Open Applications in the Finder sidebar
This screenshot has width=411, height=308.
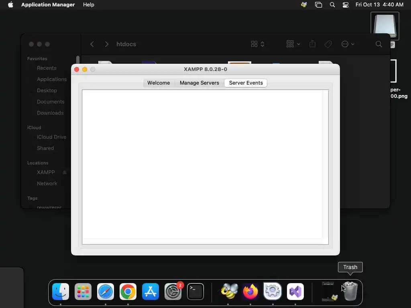tap(52, 79)
